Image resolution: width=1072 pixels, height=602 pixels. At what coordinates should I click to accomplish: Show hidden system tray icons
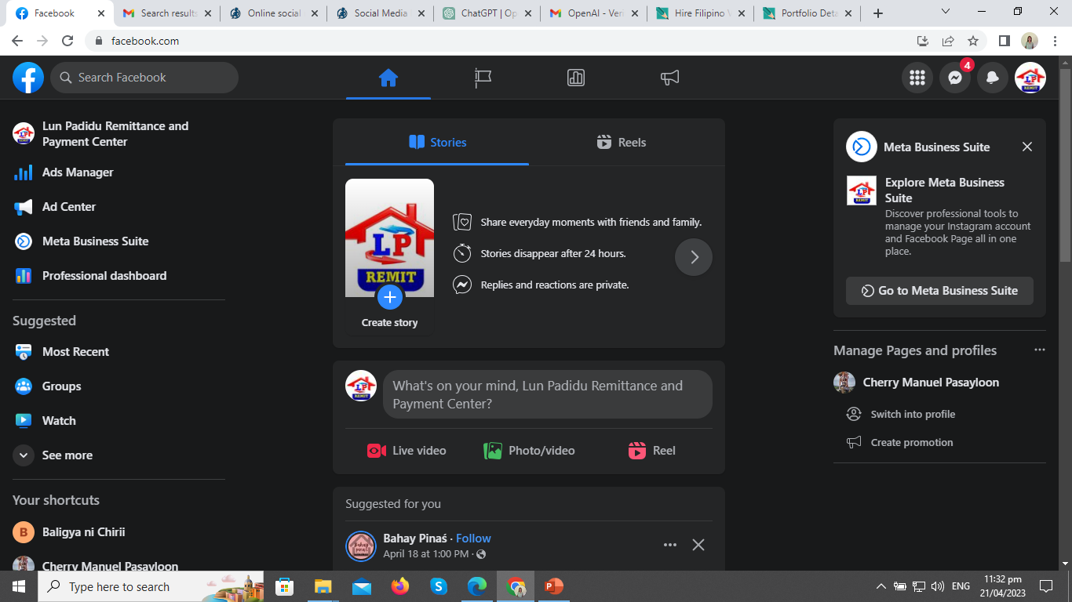881,586
